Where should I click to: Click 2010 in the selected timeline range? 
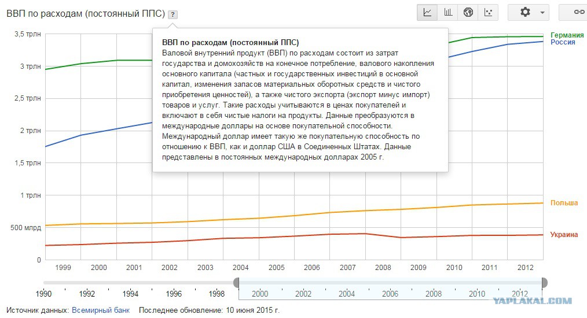pyautogui.click(x=476, y=294)
